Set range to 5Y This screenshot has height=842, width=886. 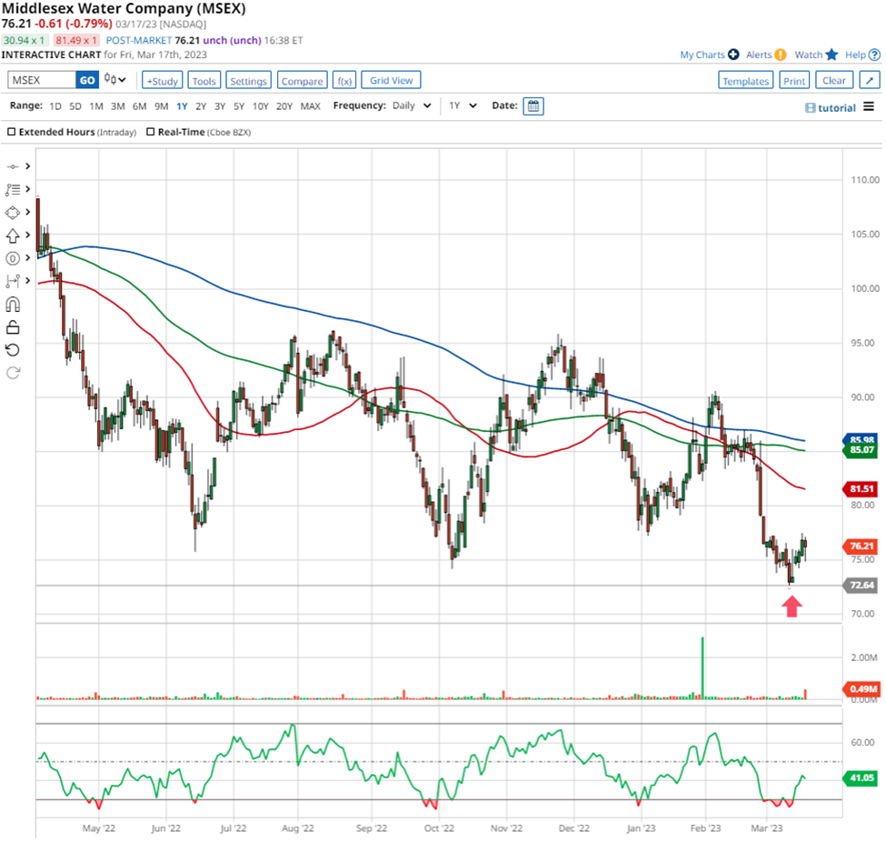239,106
